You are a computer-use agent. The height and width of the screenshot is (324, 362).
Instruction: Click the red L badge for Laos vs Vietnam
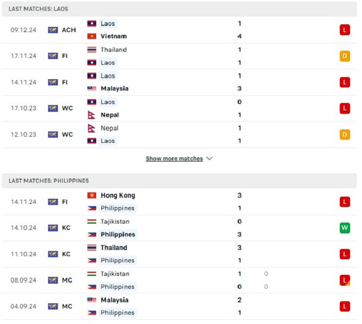(345, 30)
